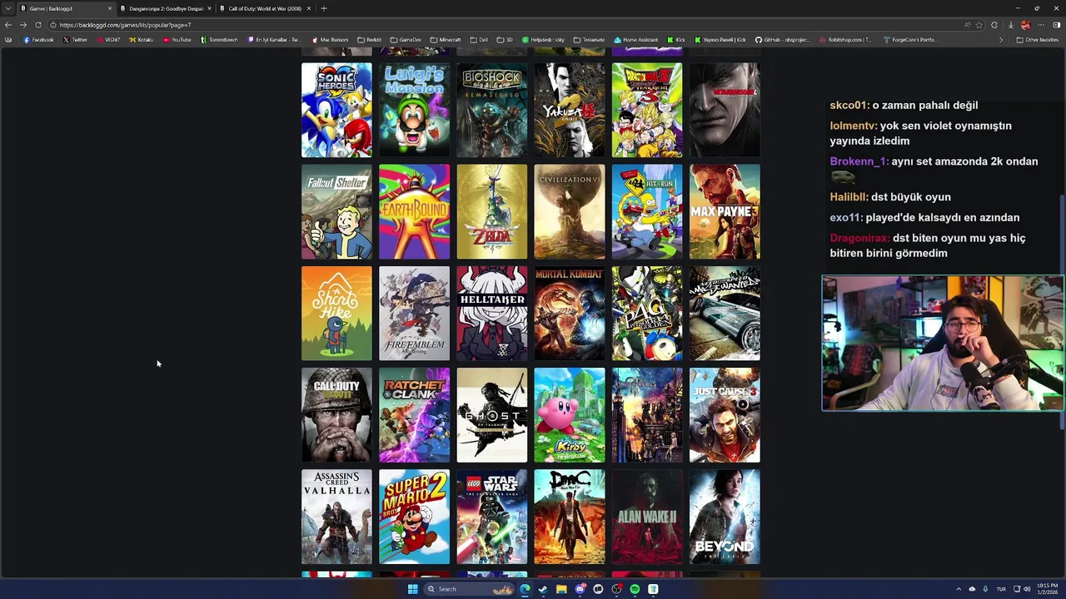Screen dimensions: 1066x599
Task: Click the TUR keyboard language indicator
Action: 1001,589
